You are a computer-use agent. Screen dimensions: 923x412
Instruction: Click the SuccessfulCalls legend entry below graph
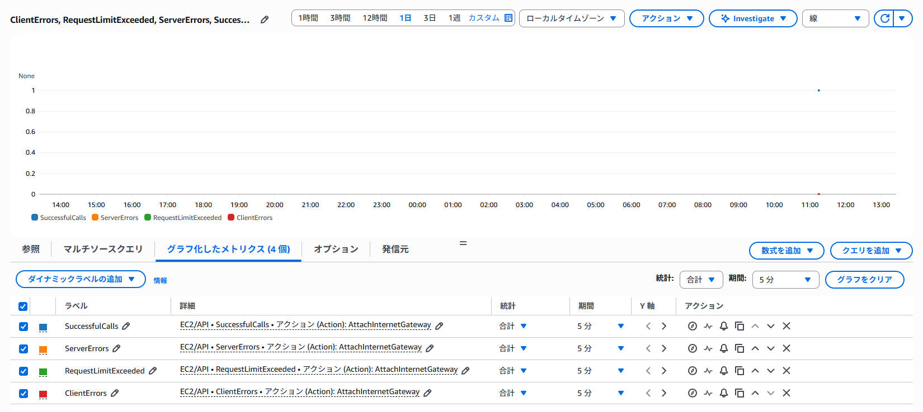[x=59, y=218]
